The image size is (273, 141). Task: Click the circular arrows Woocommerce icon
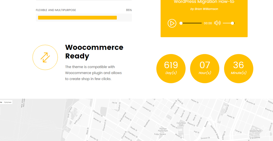pyautogui.click(x=45, y=57)
